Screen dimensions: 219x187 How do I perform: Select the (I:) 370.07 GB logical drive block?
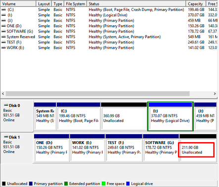click(171, 116)
